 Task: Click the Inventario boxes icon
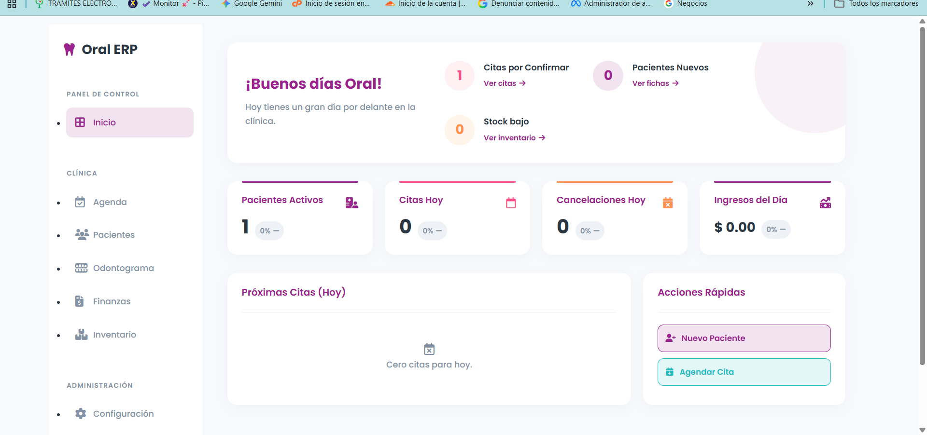click(81, 335)
